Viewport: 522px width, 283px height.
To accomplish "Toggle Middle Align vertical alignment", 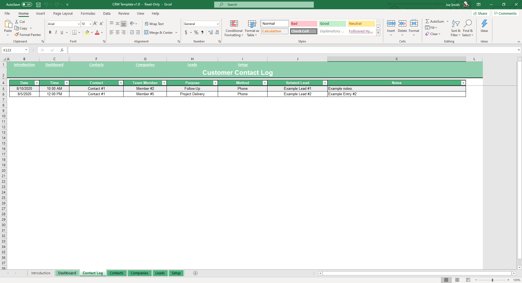I will pyautogui.click(x=118, y=24).
